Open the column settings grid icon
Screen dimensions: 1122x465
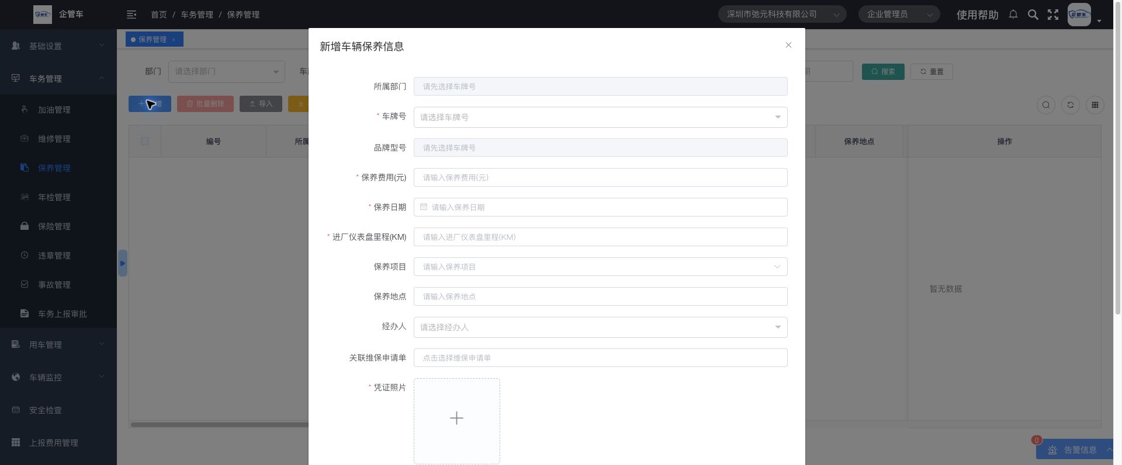pos(1095,105)
